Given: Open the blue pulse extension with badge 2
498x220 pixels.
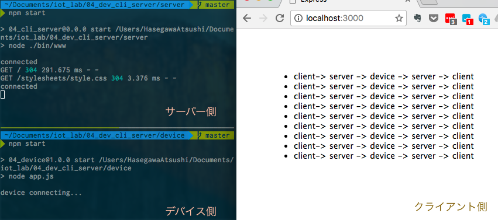Looking at the screenshot, I should tap(484, 19).
